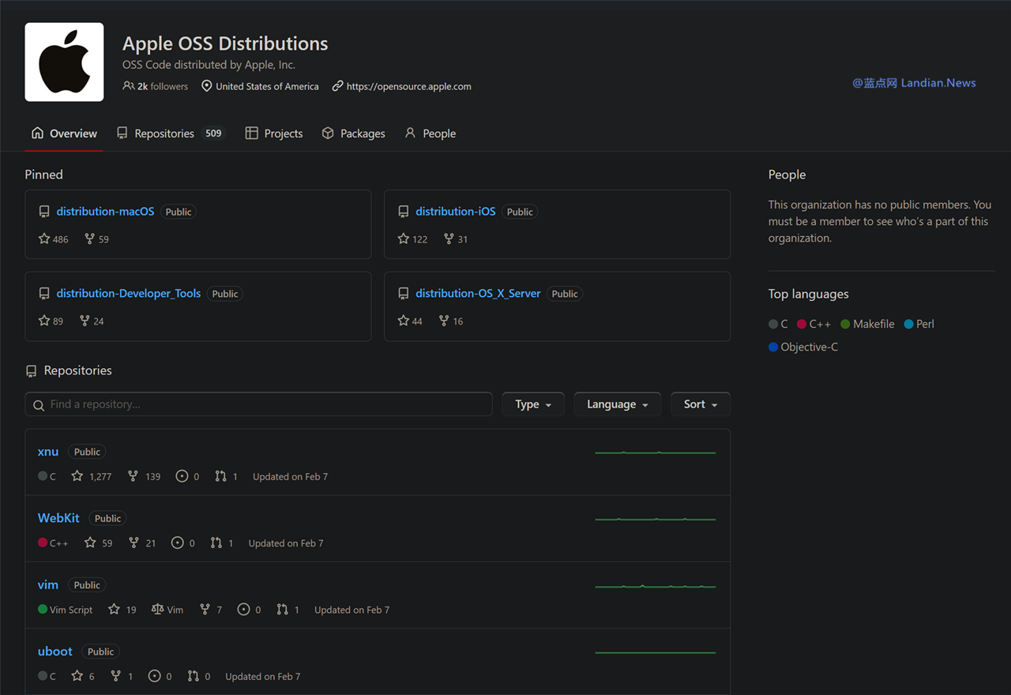View the 7 forks of vim
1011x695 pixels.
pos(211,610)
